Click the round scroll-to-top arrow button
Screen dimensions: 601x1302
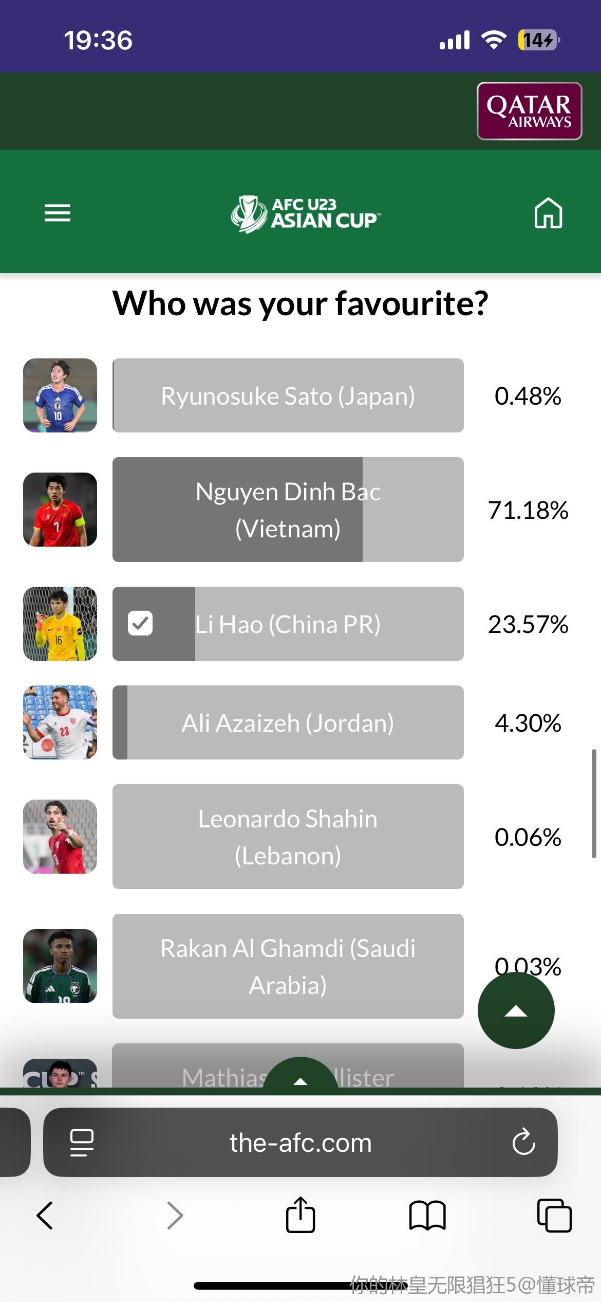click(516, 1010)
